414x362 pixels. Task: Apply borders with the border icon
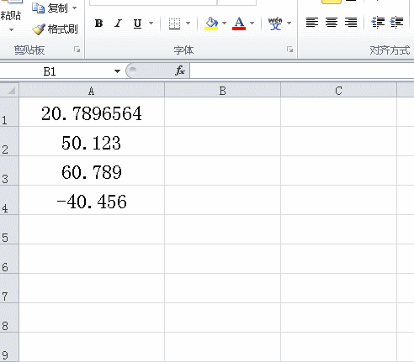point(174,24)
